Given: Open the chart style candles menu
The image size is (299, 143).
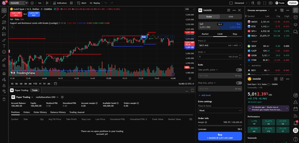Looking at the screenshot, I should (47, 3).
